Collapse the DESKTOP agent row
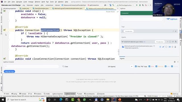Viewport: 182px width, 102px height. pos(123,42)
